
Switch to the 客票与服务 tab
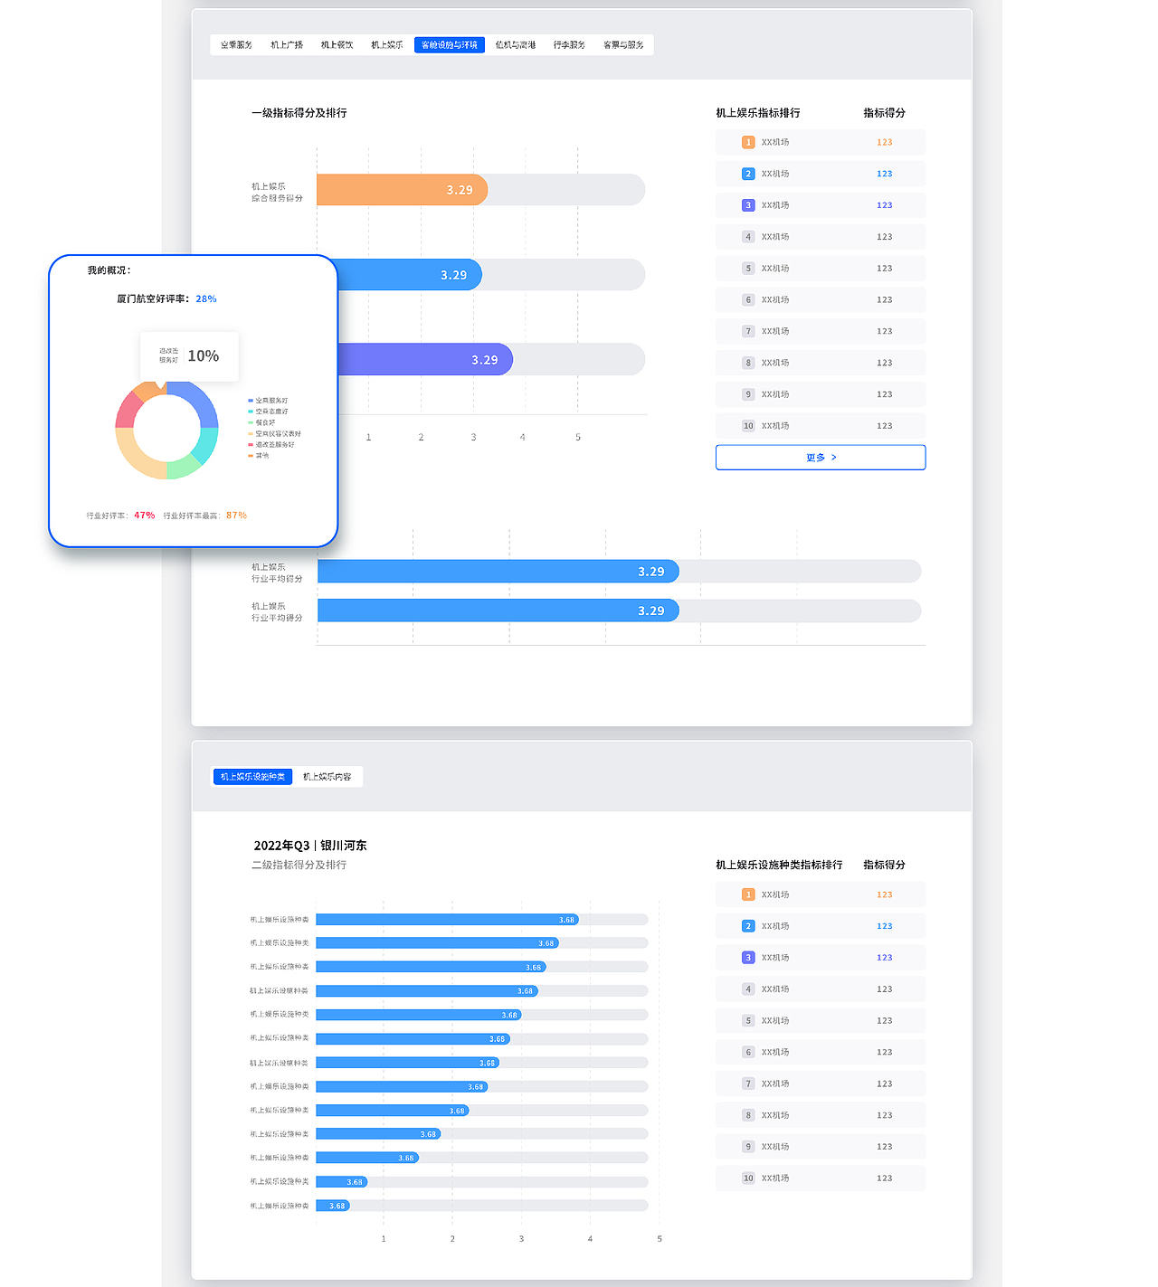click(x=623, y=45)
